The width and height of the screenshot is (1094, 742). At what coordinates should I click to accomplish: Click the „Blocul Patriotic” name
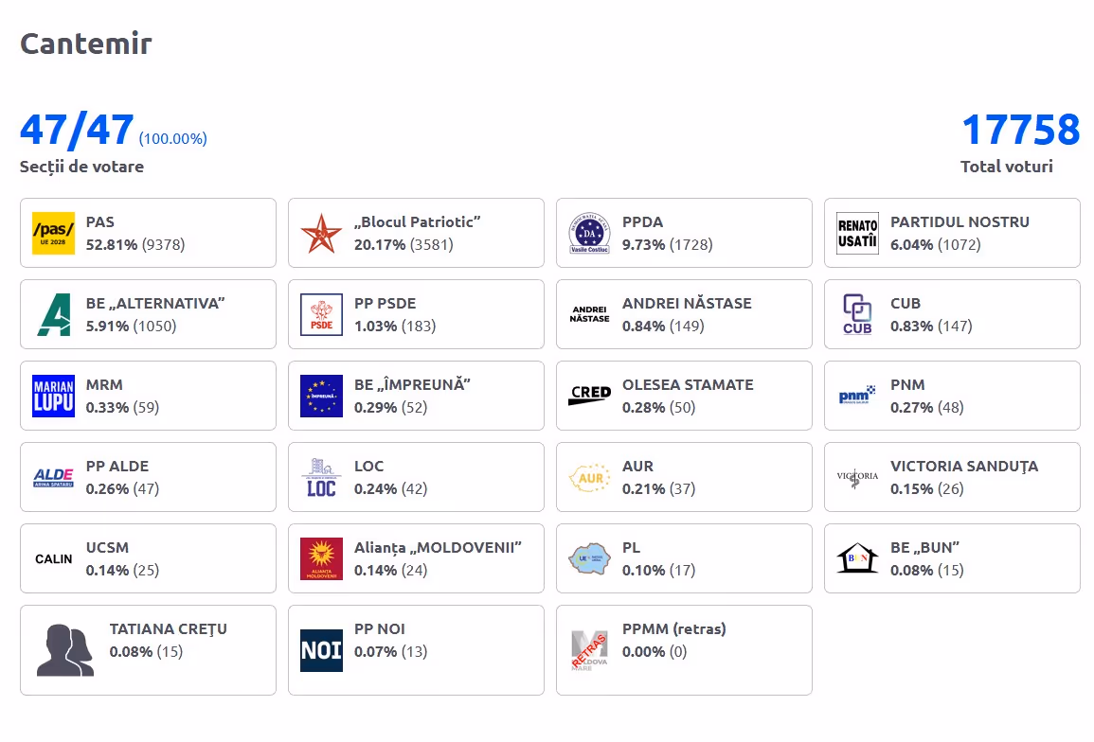pos(417,221)
